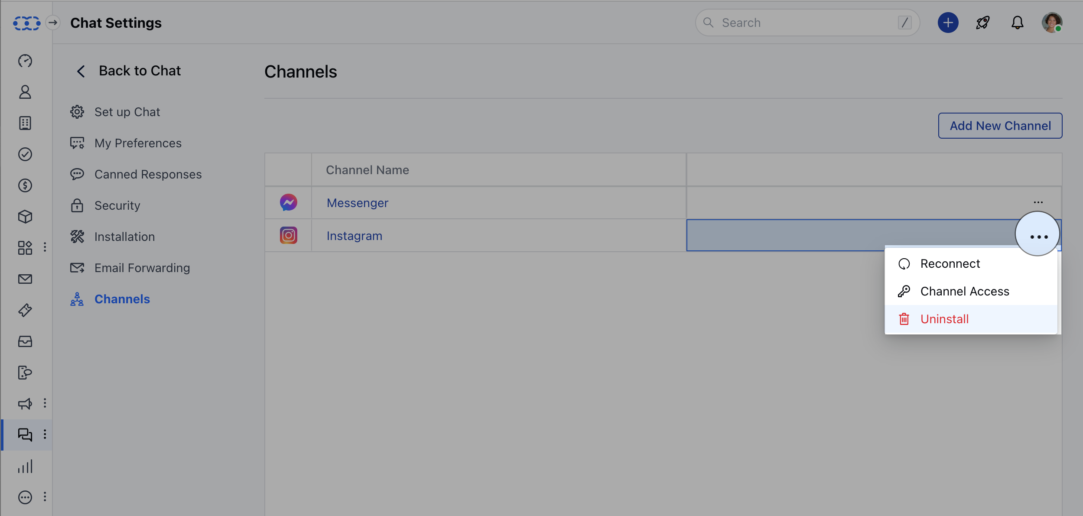Open the deals dollar icon in sidebar
This screenshot has width=1083, height=516.
coord(25,185)
